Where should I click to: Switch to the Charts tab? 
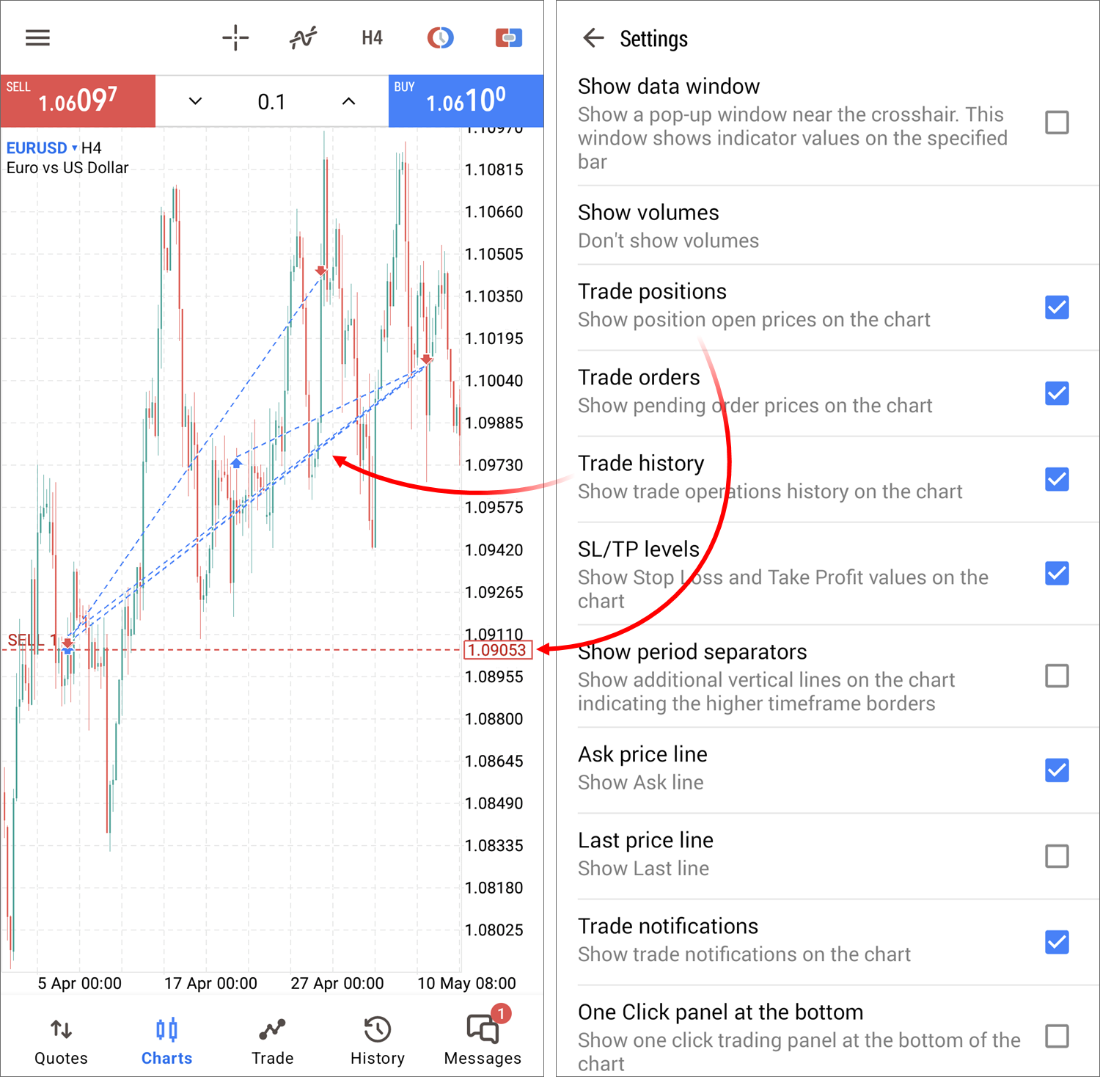coord(166,1038)
